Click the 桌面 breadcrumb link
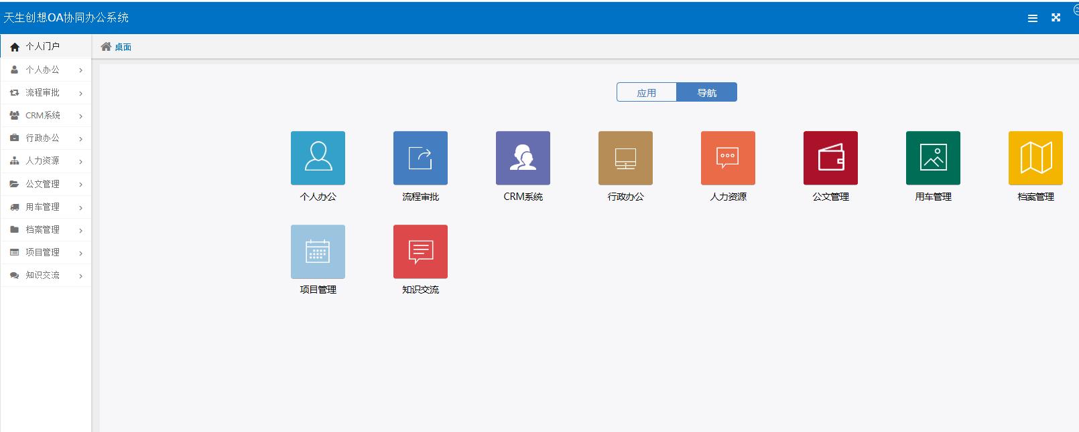Image resolution: width=1079 pixels, height=432 pixels. click(x=123, y=47)
